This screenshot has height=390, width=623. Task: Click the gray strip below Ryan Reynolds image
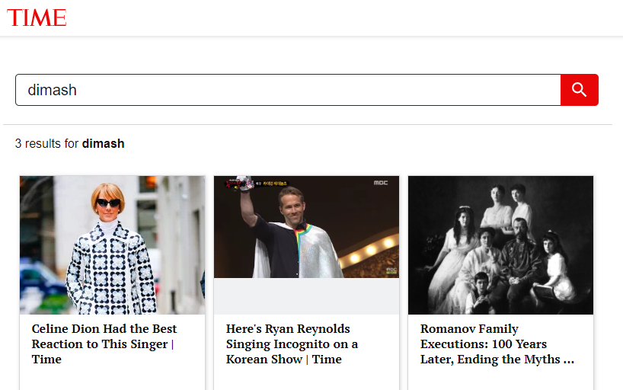(x=306, y=296)
